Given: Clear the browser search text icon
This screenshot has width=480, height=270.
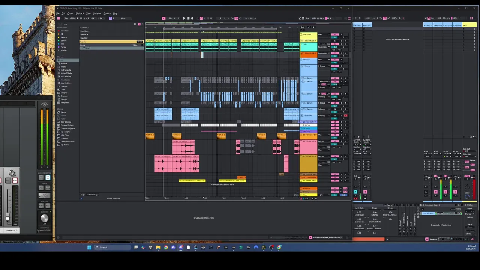Looking at the screenshot, I should coord(135,24).
